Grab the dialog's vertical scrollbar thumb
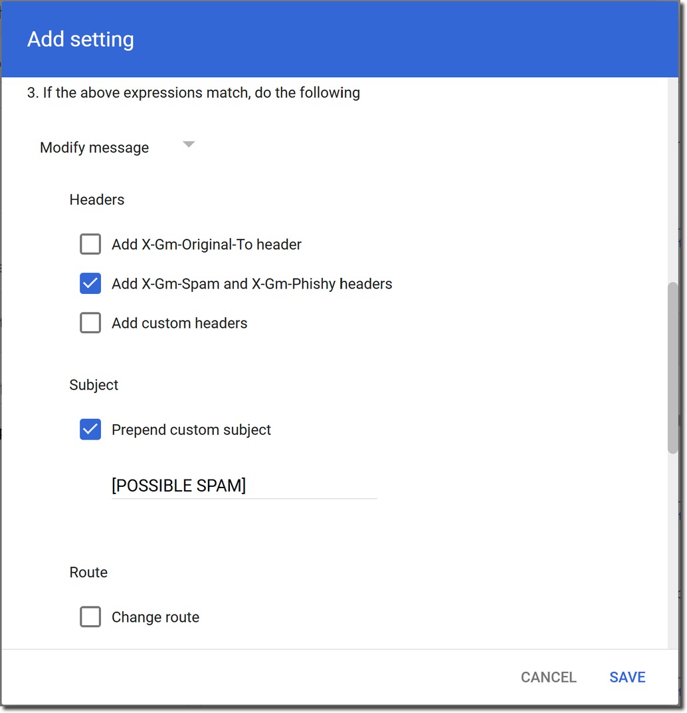This screenshot has width=687, height=713. [673, 368]
